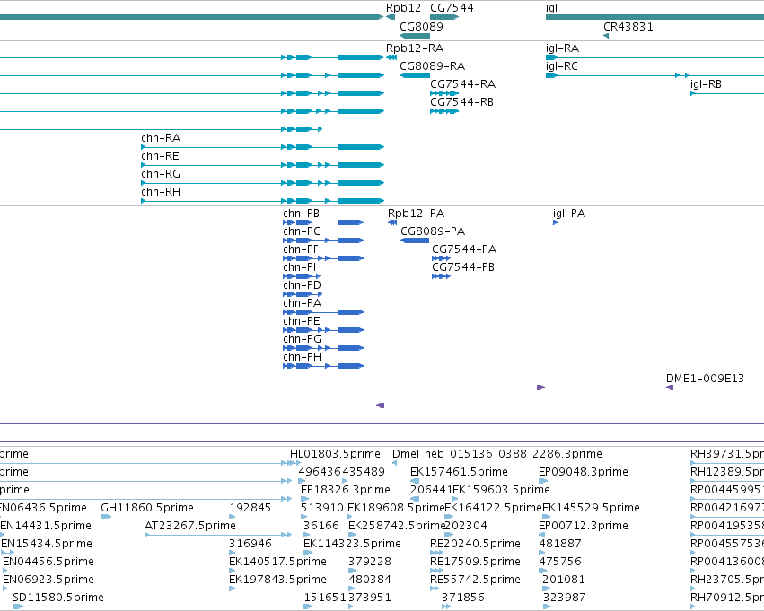Click the RE17509.5prime EST label
The width and height of the screenshot is (764, 611).
pos(475,562)
